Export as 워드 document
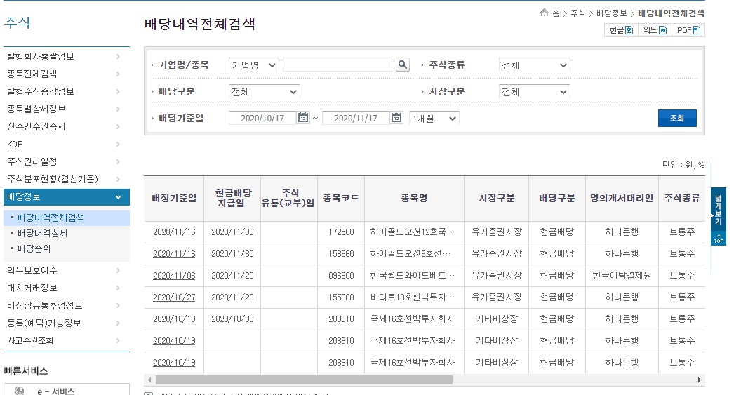This screenshot has width=755, height=395. click(x=655, y=30)
